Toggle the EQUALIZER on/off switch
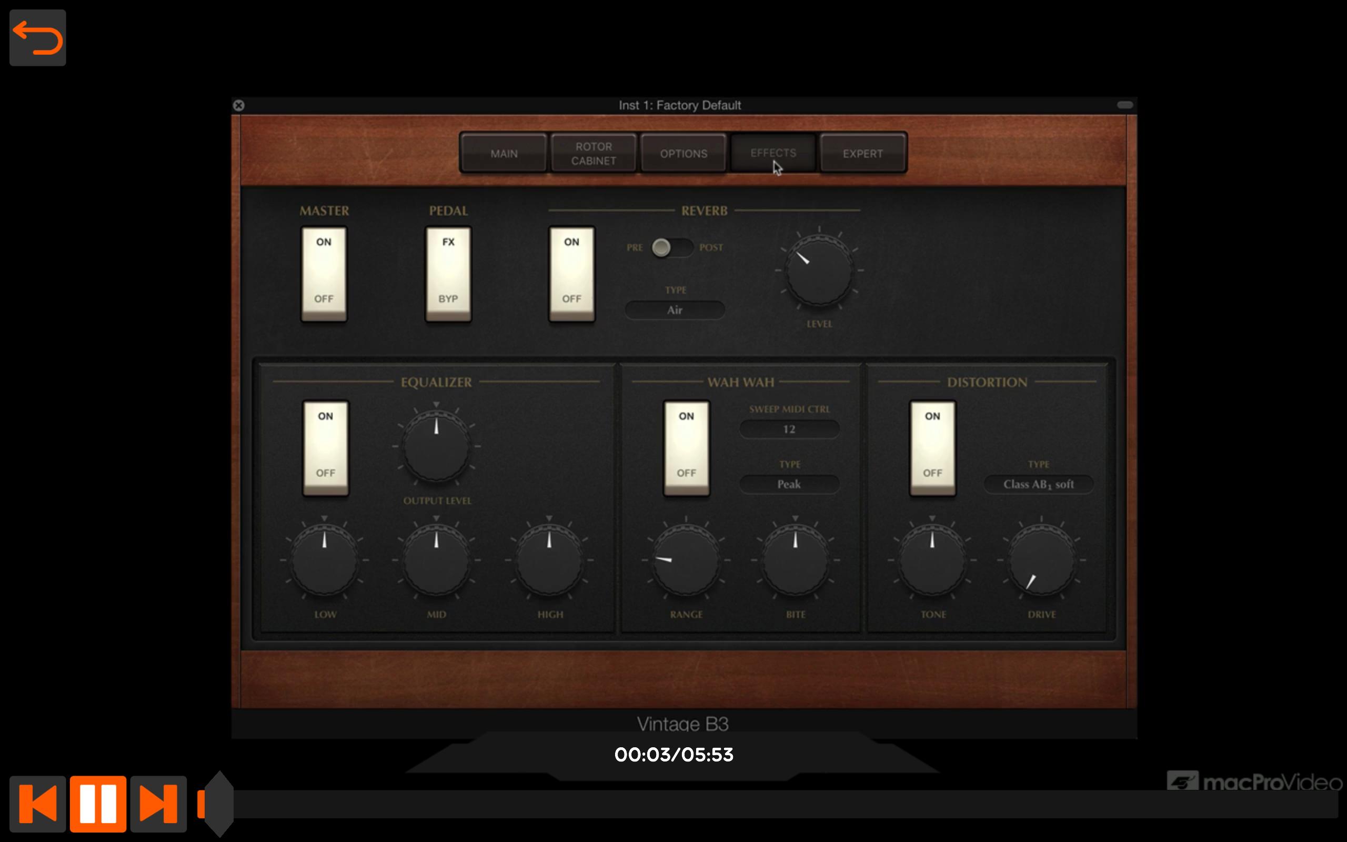Screen dimensions: 1347x842 point(326,448)
